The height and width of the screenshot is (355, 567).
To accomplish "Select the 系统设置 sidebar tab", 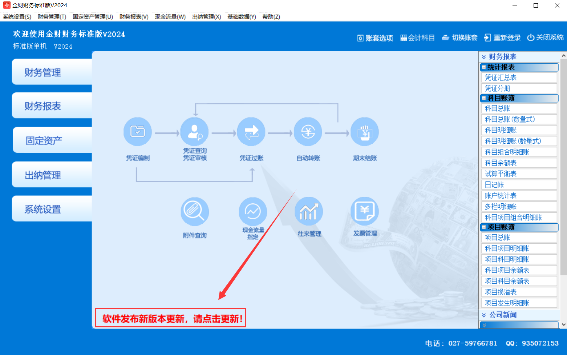I will click(52, 209).
